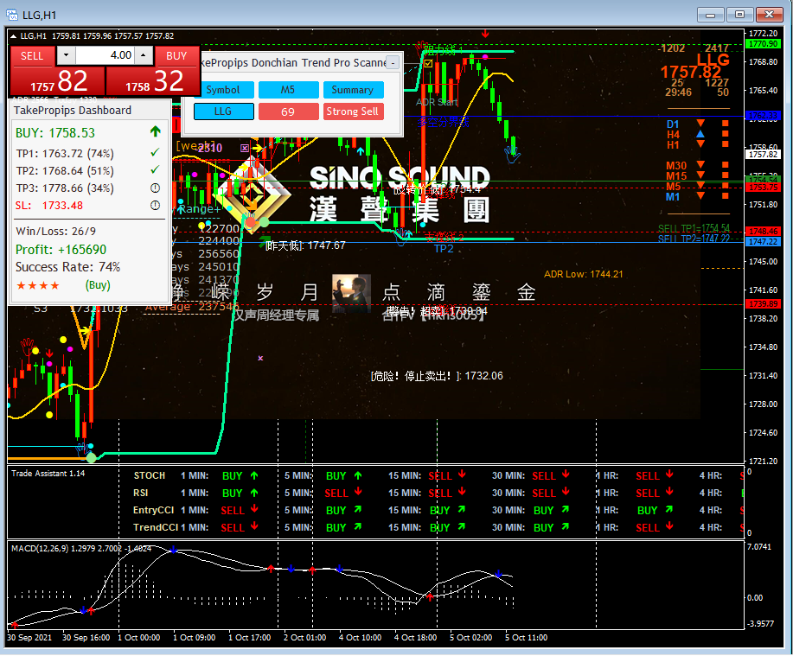Maximize the LLG,H1 chart window
This screenshot has width=793, height=656.
point(740,15)
